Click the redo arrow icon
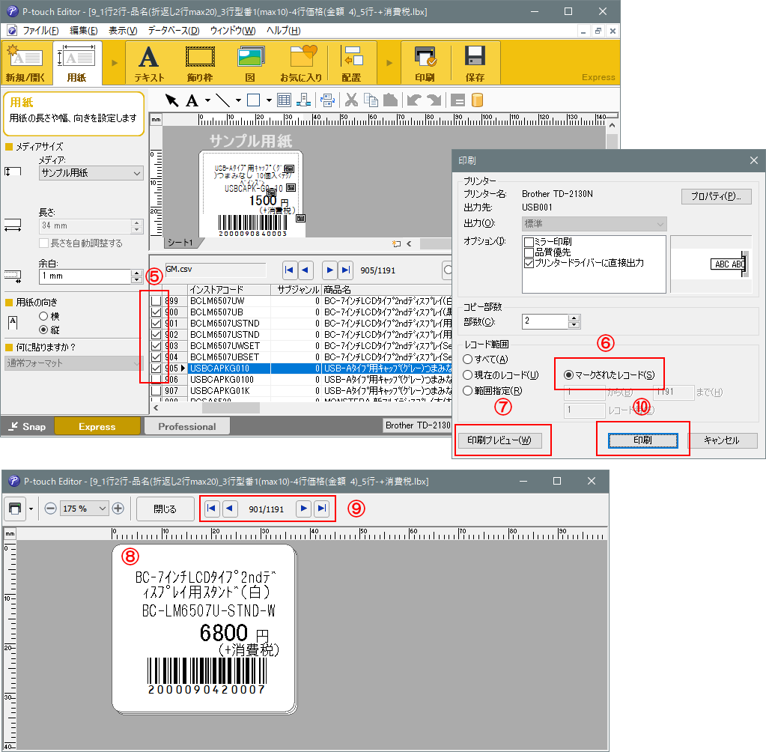The width and height of the screenshot is (766, 752). tap(434, 100)
